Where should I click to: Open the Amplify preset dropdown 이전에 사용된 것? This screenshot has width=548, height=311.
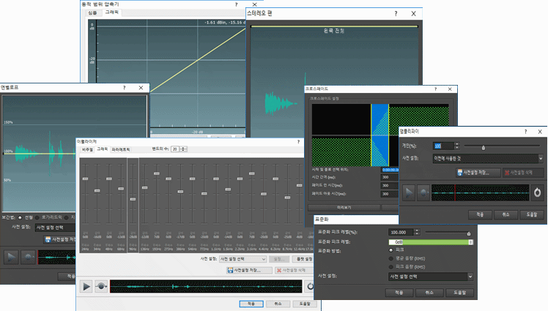click(488, 159)
